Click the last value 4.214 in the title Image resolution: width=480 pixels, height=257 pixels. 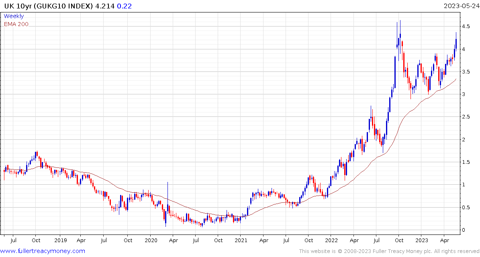pos(105,6)
